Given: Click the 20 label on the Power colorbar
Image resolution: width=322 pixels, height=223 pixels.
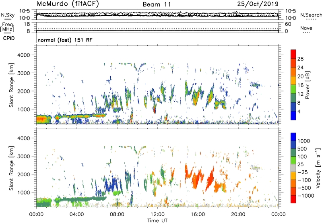Looking at the screenshot, I should coord(300,76).
